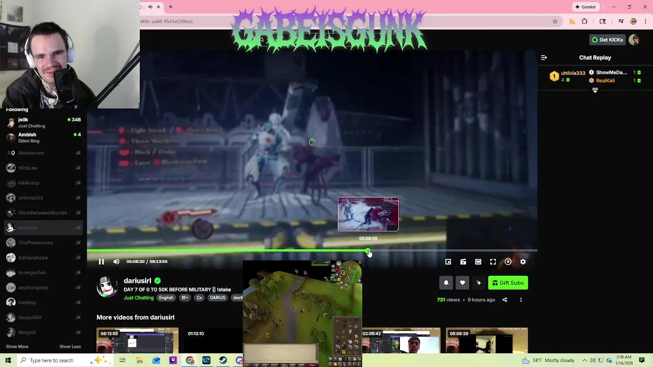Open Twitch app from taskbar
The image size is (653, 367).
point(173,360)
